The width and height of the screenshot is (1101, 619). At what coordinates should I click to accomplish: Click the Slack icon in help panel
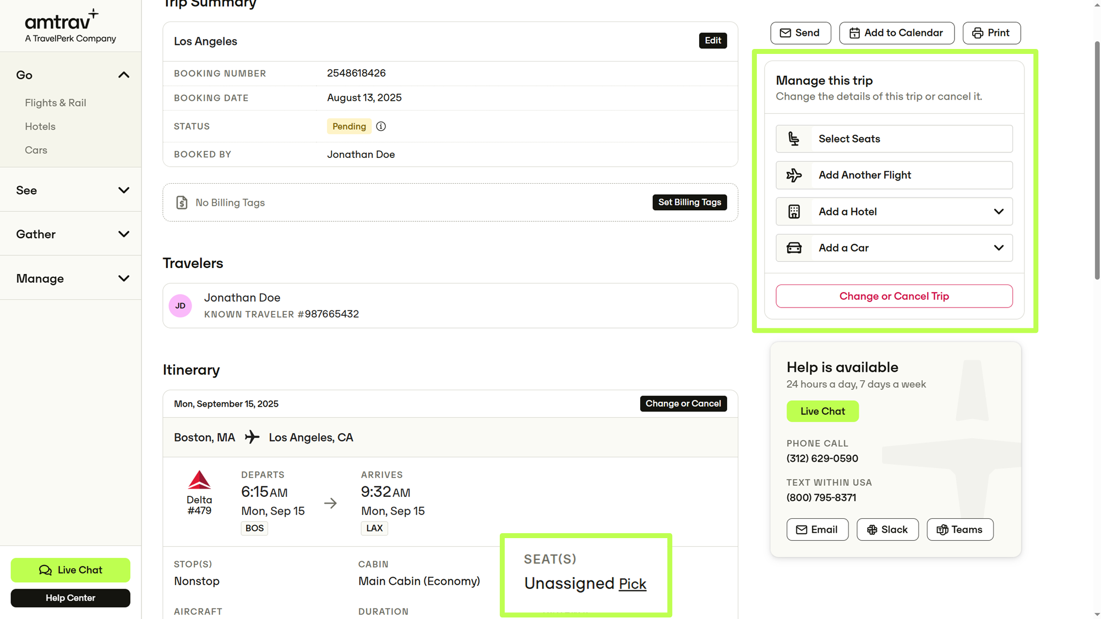(x=872, y=529)
